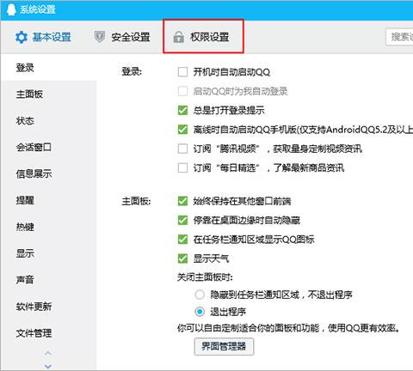Open 文件管理 in the sidebar

point(34,333)
